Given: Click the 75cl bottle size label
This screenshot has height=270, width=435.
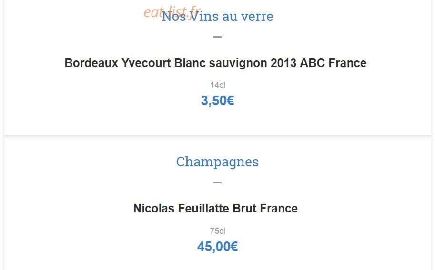Looking at the screenshot, I should (217, 231).
